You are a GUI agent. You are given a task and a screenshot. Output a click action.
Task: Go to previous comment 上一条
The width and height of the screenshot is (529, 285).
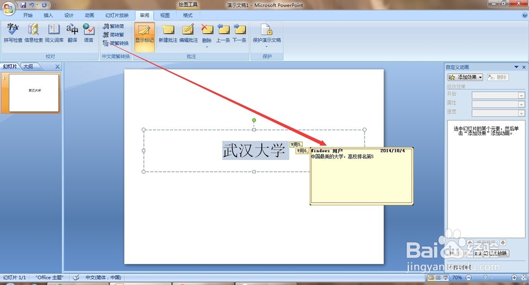coord(223,33)
